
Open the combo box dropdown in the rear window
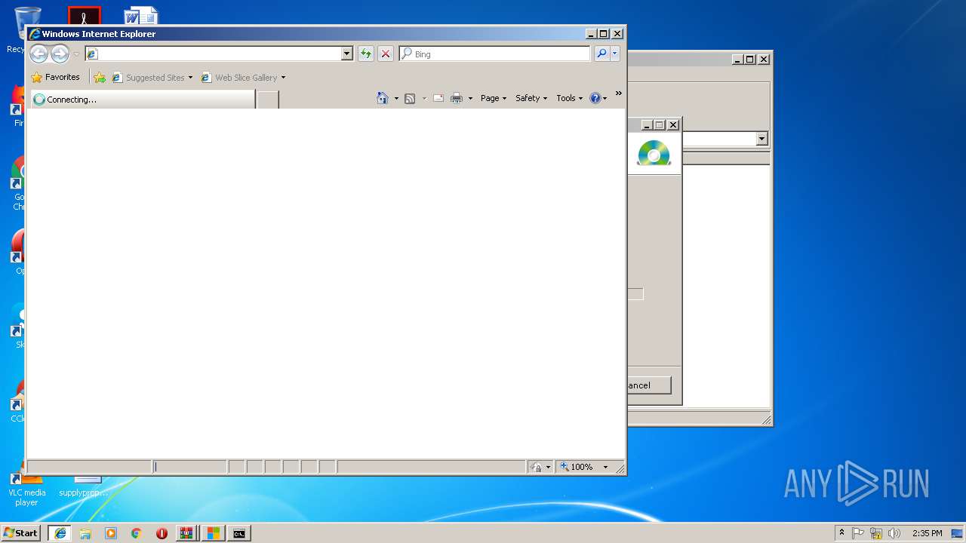(761, 139)
